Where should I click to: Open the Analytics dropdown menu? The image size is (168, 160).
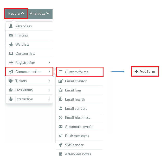[40, 14]
